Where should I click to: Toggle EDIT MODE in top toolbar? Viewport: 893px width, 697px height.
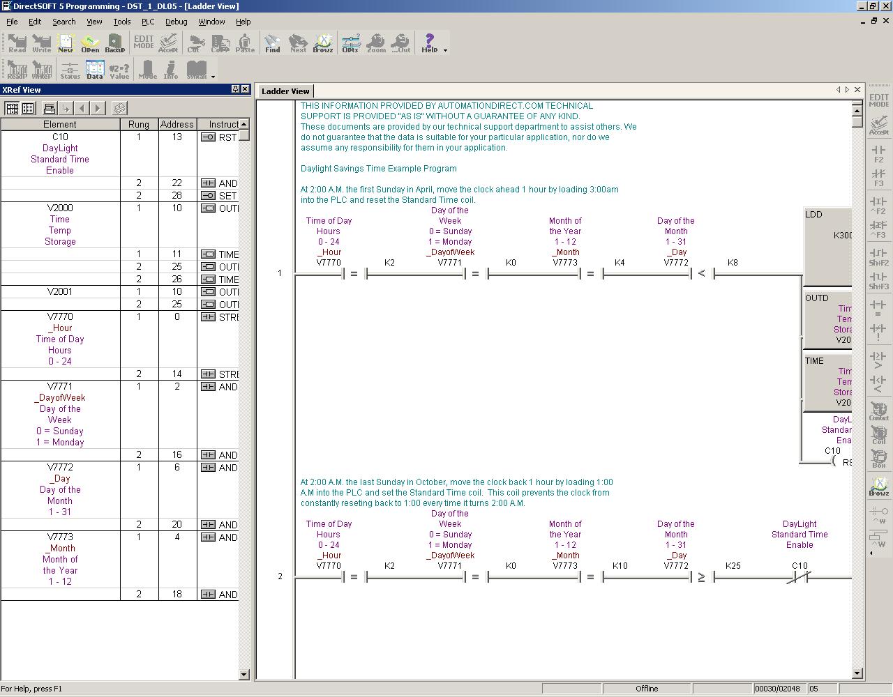pos(144,43)
